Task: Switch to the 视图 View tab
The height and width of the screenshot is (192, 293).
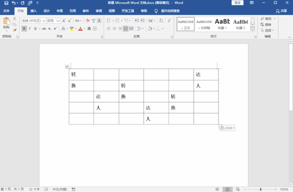Action: 112,11
